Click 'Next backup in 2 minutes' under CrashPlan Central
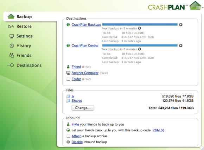The image size is (204, 150). 120,49
